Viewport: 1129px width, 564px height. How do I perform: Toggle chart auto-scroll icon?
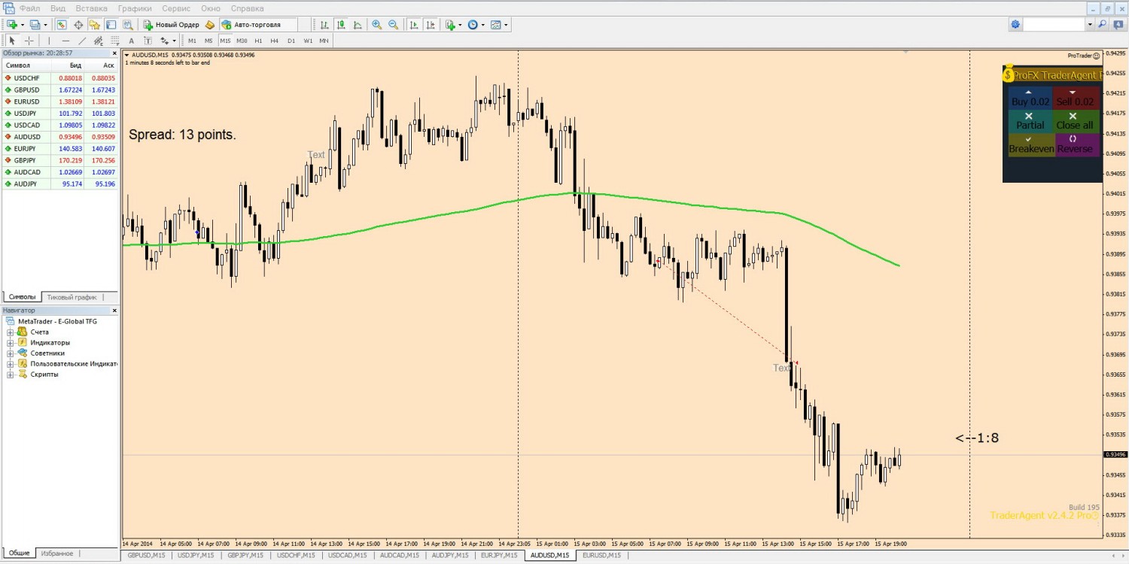(413, 25)
